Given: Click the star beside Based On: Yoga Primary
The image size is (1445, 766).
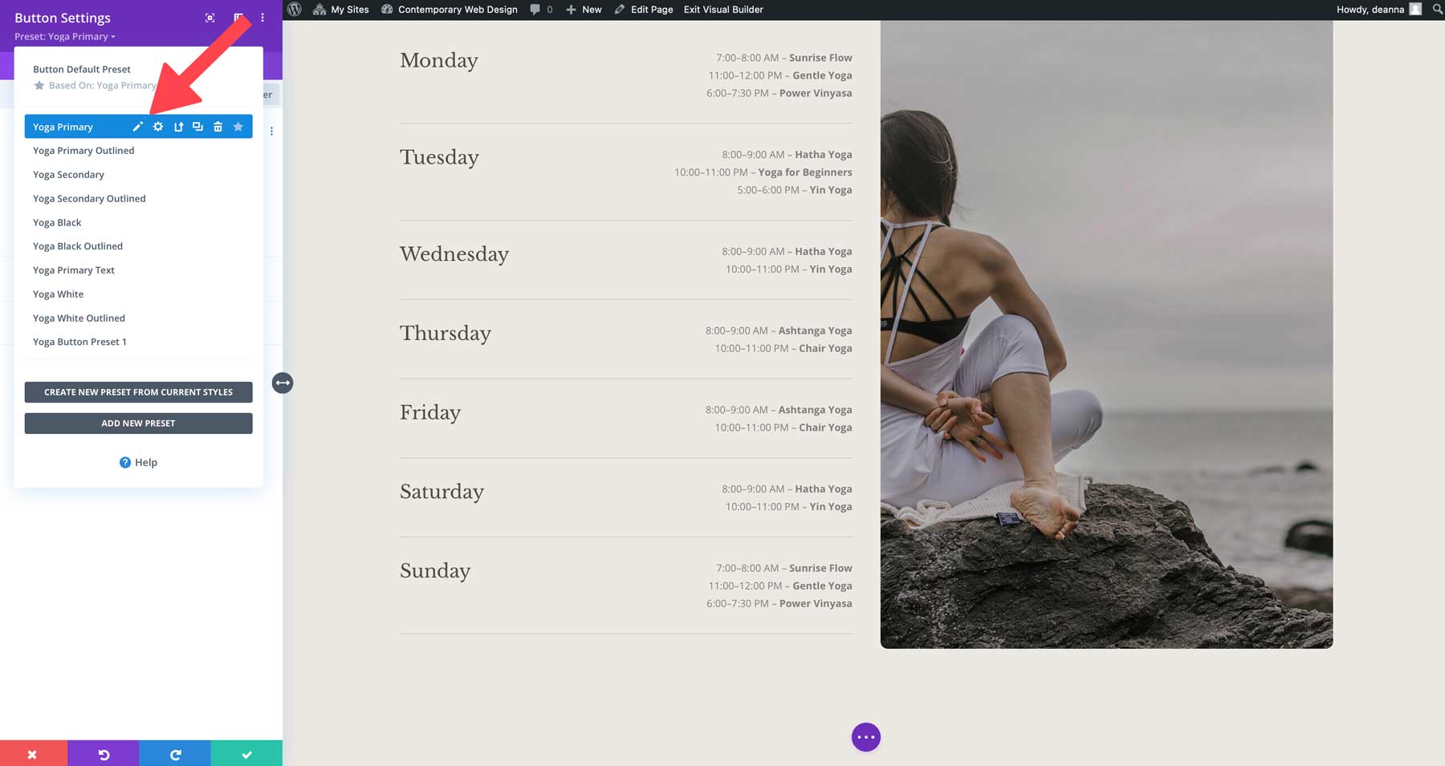Looking at the screenshot, I should click(39, 85).
